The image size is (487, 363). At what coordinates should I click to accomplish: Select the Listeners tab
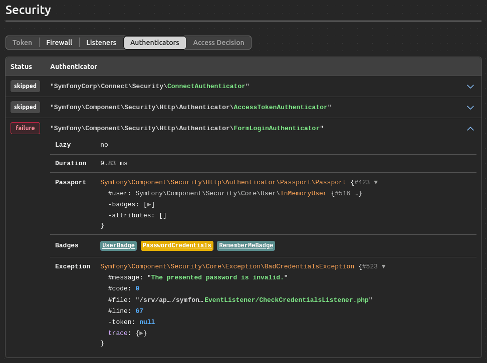tap(101, 43)
